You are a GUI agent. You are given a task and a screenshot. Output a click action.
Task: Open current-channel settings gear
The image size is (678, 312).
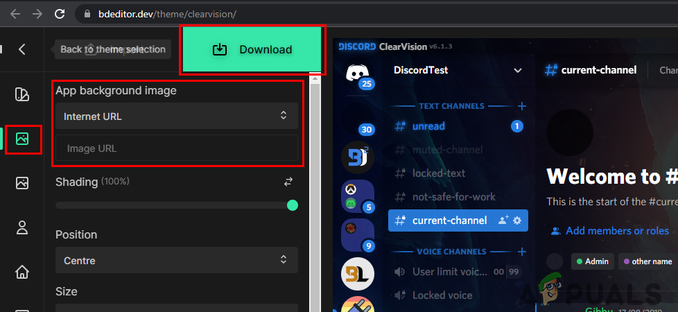tap(517, 220)
